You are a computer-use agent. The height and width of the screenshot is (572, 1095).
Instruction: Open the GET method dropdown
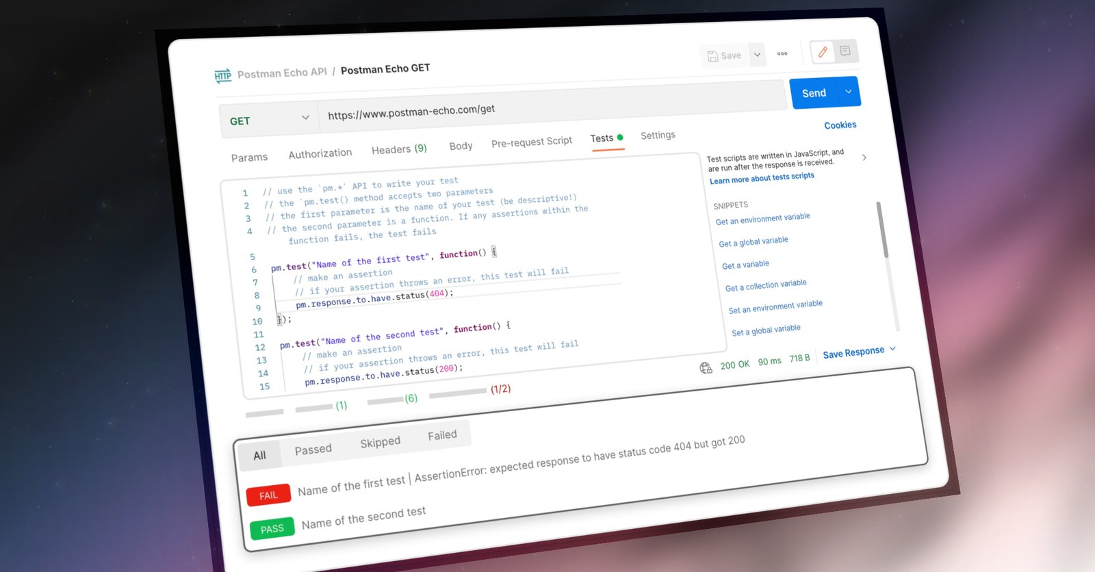pyautogui.click(x=269, y=120)
